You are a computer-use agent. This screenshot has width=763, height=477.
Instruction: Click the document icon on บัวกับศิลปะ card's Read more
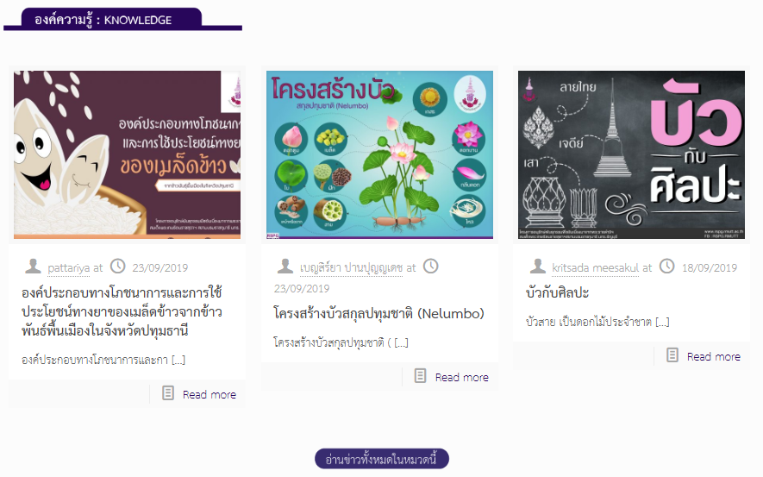click(672, 355)
